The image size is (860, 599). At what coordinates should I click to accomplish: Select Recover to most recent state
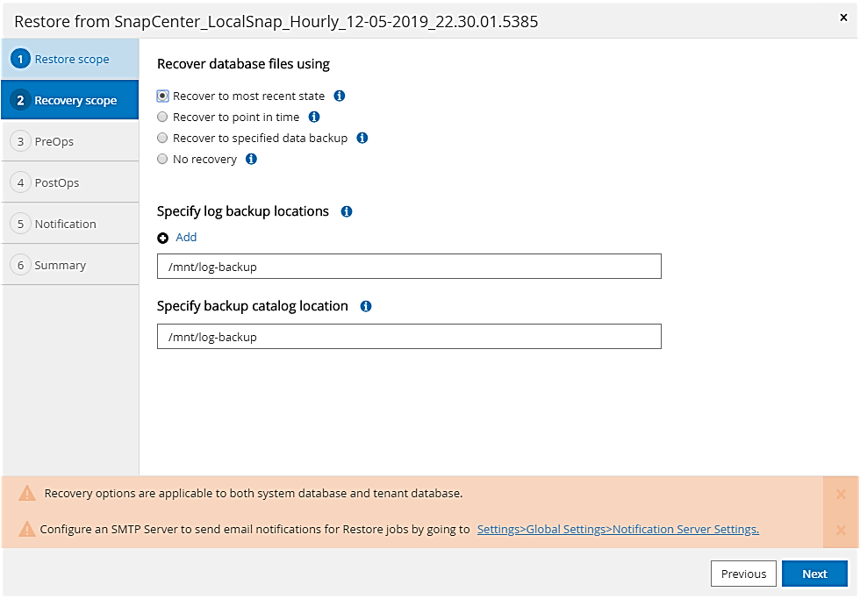(x=162, y=96)
